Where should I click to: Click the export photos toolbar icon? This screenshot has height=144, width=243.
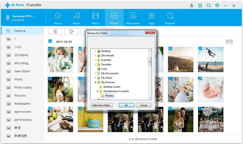(71, 31)
